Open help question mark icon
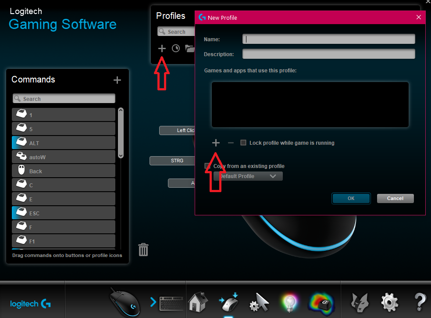Viewport: 431px width, 318px height. pyautogui.click(x=420, y=302)
